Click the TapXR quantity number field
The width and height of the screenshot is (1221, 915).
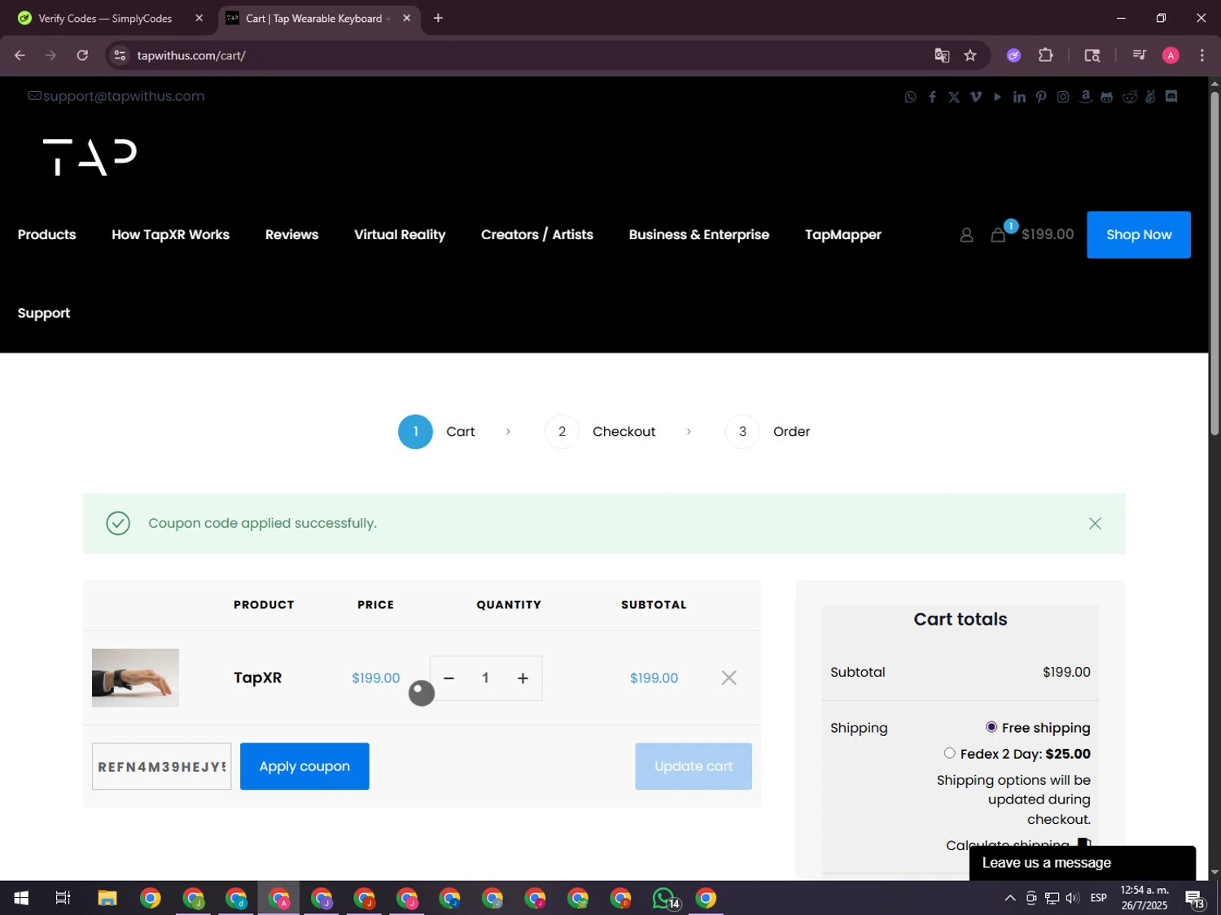tap(485, 678)
